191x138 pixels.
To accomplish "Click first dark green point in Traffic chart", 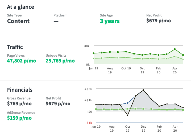I will (94, 53).
